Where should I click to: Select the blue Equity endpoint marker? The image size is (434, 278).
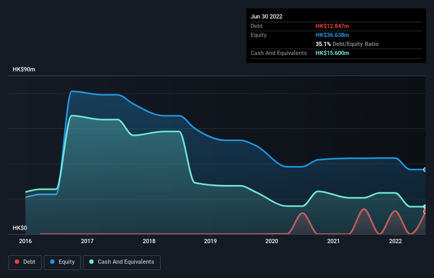click(x=425, y=170)
